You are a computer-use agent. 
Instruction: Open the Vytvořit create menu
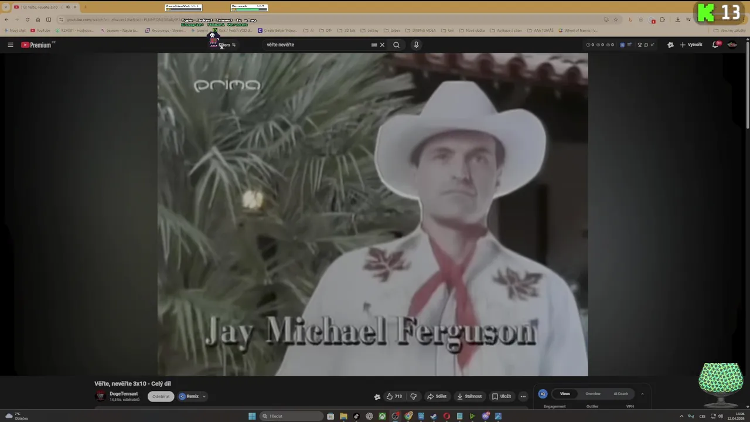(691, 45)
